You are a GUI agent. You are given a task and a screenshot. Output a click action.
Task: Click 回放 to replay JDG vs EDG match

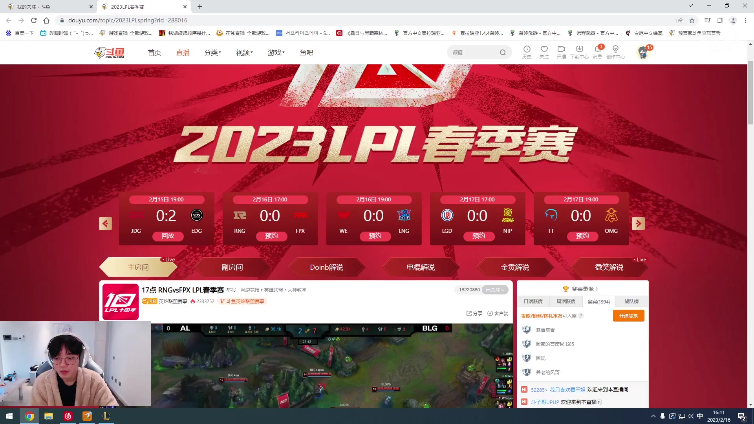pos(168,236)
